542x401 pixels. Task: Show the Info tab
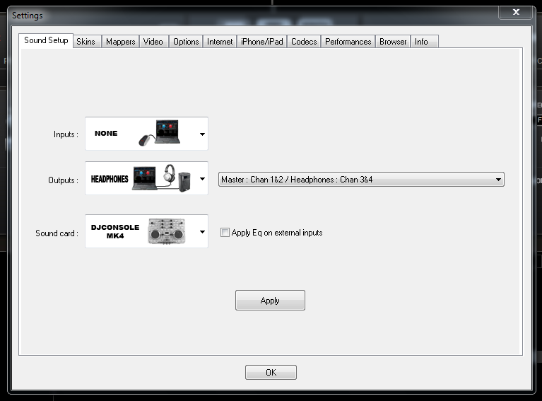[421, 42]
